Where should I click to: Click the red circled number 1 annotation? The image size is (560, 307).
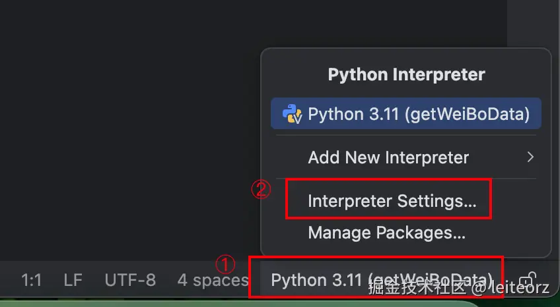pyautogui.click(x=226, y=264)
